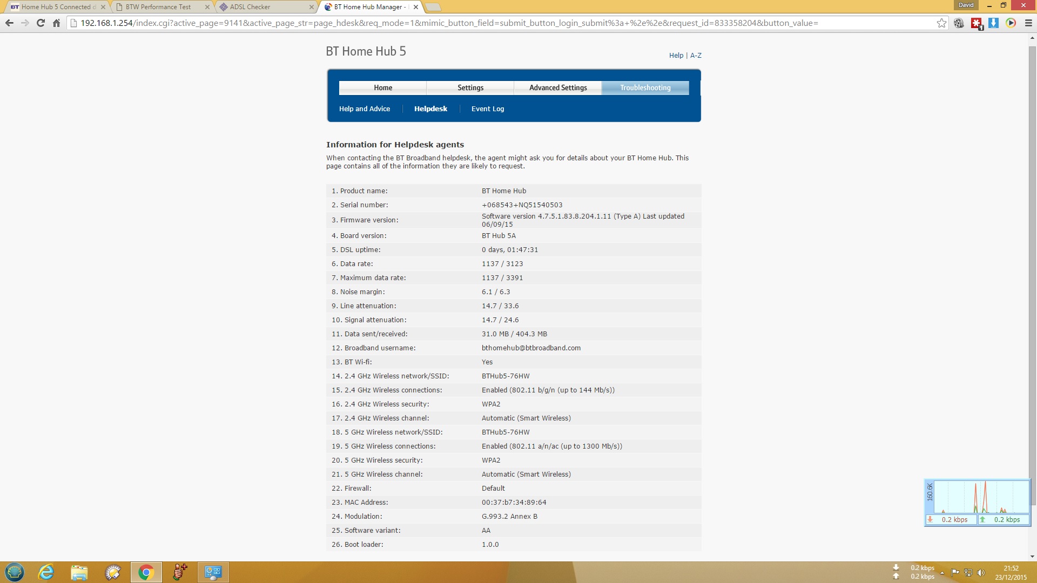Go back to the previous page
1037x583 pixels.
coord(9,23)
